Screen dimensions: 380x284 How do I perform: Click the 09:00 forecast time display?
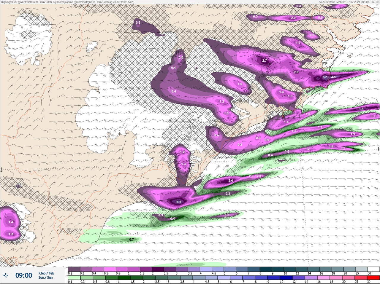pyautogui.click(x=24, y=275)
